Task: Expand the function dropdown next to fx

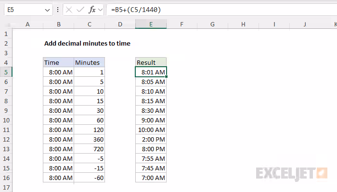Action: click(x=100, y=10)
